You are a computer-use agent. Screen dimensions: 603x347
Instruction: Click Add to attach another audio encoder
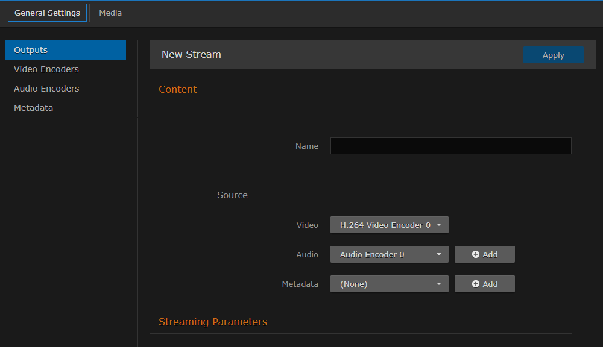pos(484,254)
